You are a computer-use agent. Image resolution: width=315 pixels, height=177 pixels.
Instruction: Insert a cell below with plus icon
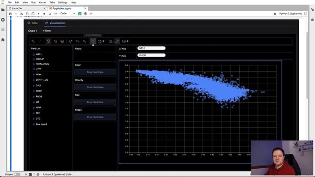coord(16,14)
